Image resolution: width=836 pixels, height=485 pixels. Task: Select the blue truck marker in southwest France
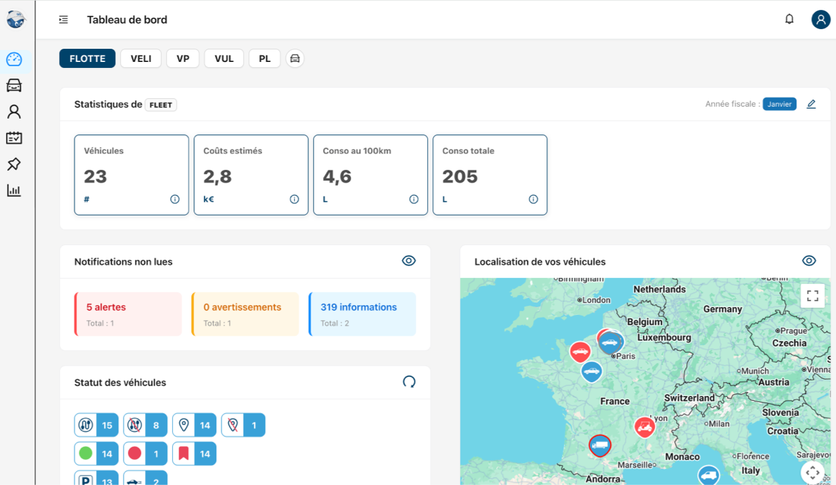coord(600,445)
